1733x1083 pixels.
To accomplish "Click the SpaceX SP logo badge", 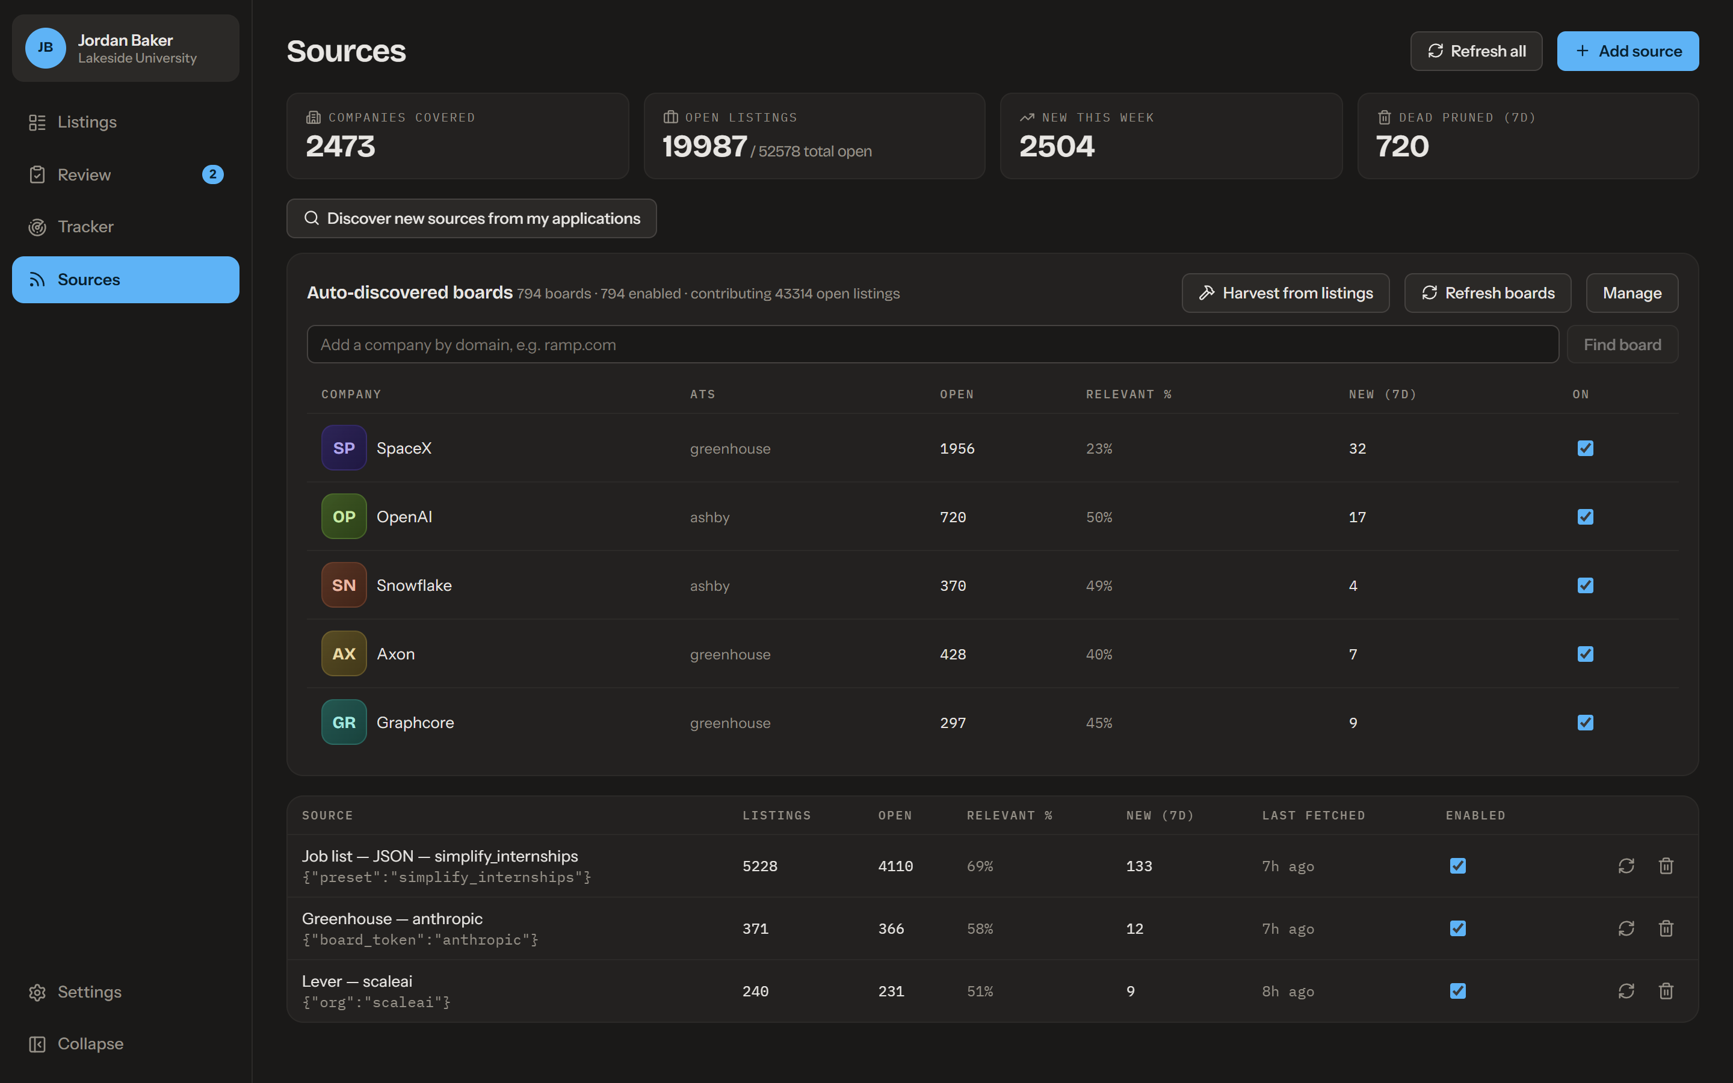I will click(344, 448).
